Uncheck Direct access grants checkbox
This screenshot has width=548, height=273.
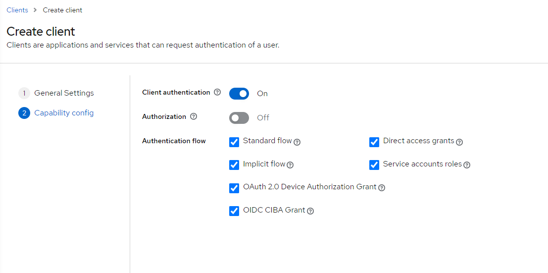(374, 142)
